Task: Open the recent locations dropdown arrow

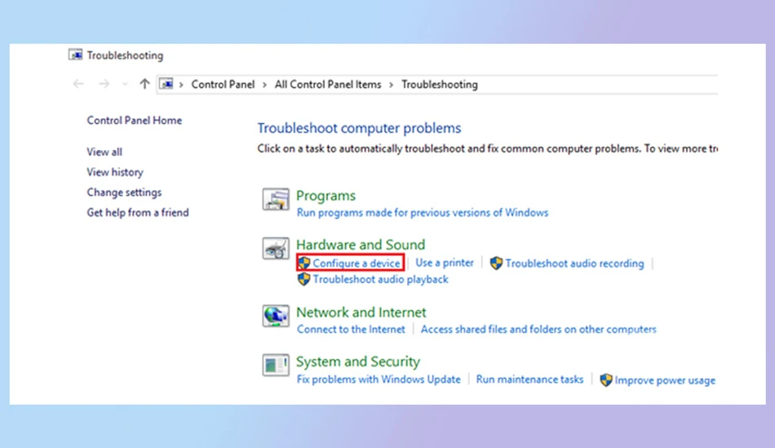Action: tap(125, 85)
